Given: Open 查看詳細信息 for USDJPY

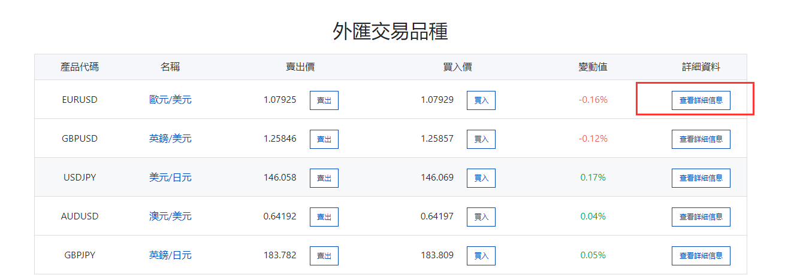Looking at the screenshot, I should click(701, 178).
